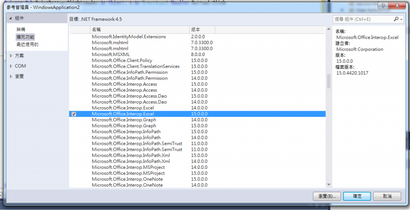
Task: Select the Microsoft.MSXML row
Action: (x=197, y=54)
